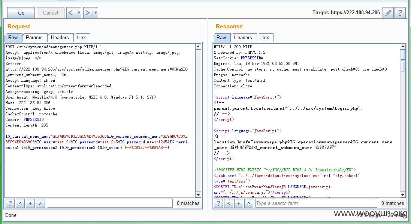The height and width of the screenshot is (224, 411).
Task: Edit target with the pencil icon
Action: click(x=388, y=13)
